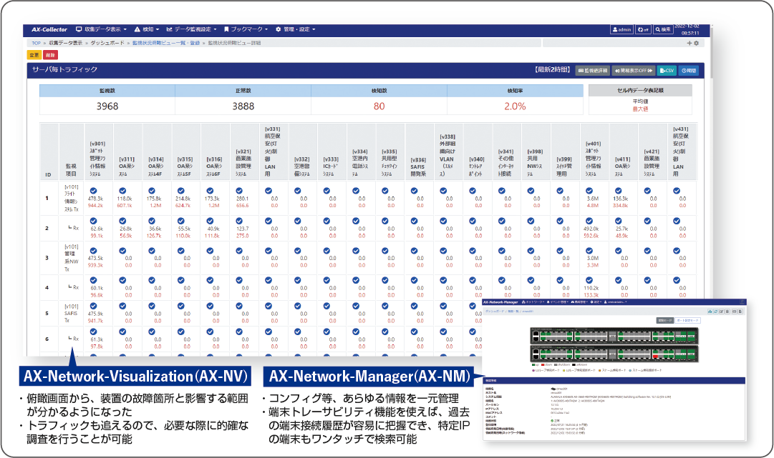This screenshot has width=774, height=458.
Task: Toggle the auto-refresh off button near admin
Action: 643,29
